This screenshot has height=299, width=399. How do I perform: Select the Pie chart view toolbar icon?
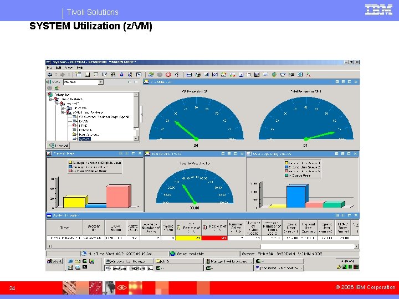coord(198,75)
